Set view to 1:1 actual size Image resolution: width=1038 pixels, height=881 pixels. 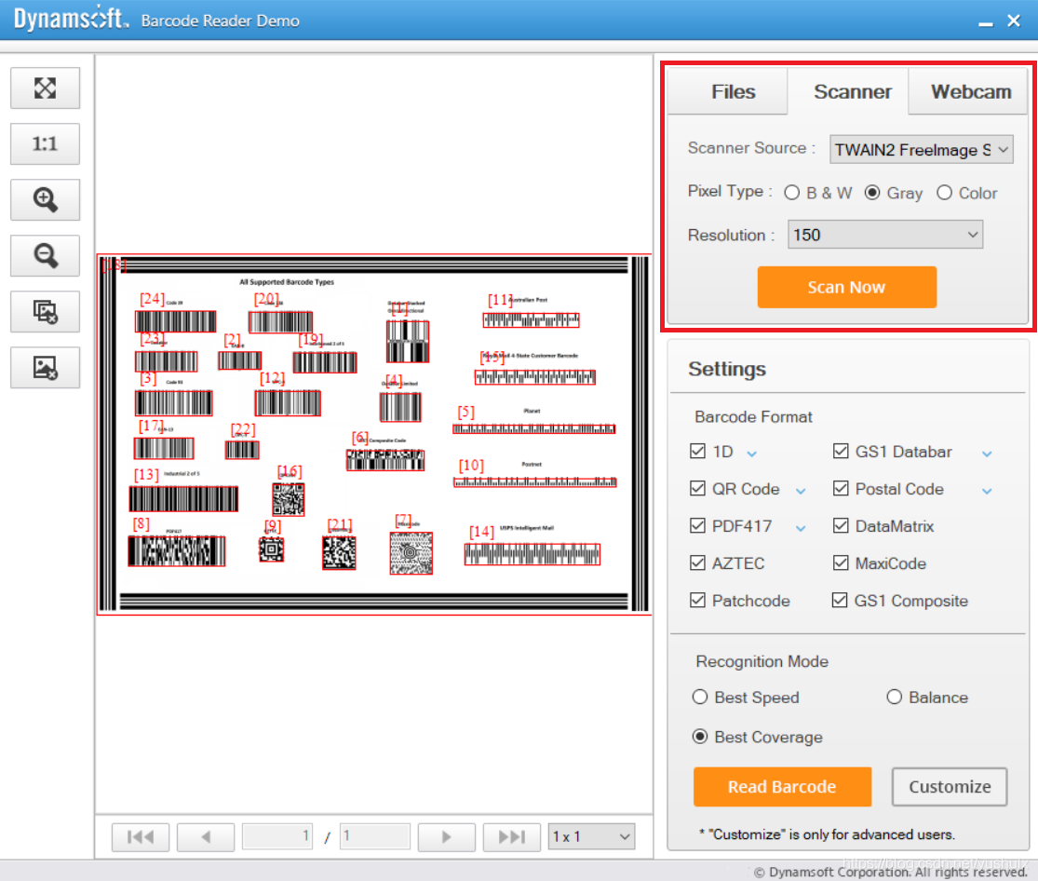45,143
